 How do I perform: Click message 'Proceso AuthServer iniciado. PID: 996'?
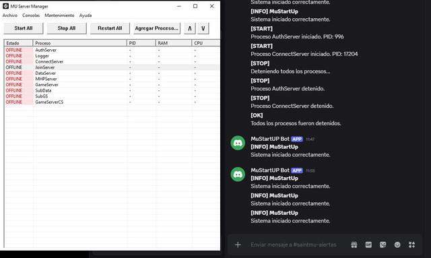[297, 36]
